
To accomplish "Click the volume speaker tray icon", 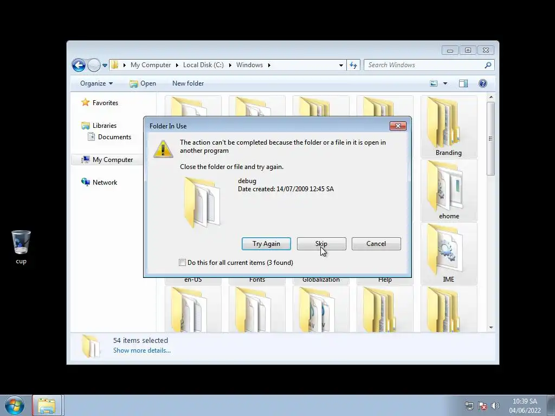I will coord(495,406).
